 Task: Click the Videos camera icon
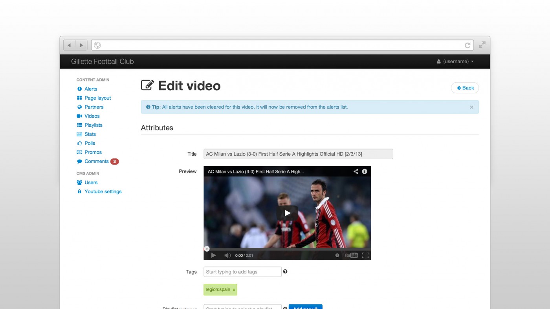79,116
